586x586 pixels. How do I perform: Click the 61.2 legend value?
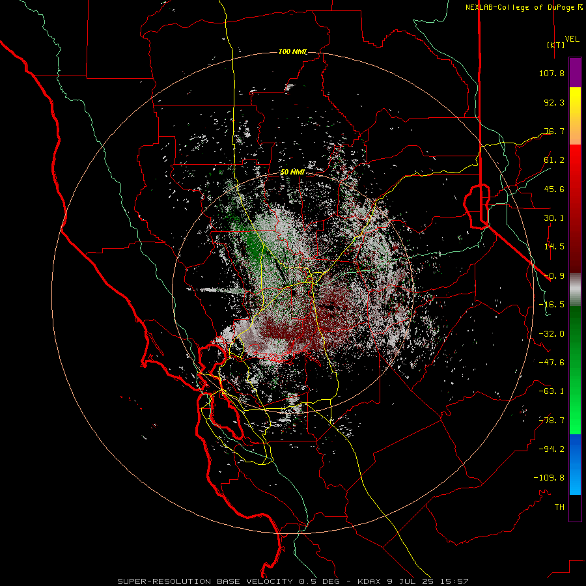click(x=554, y=160)
